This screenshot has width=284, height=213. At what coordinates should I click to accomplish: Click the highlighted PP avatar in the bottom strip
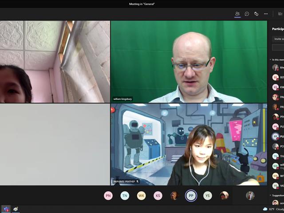[x=191, y=196]
